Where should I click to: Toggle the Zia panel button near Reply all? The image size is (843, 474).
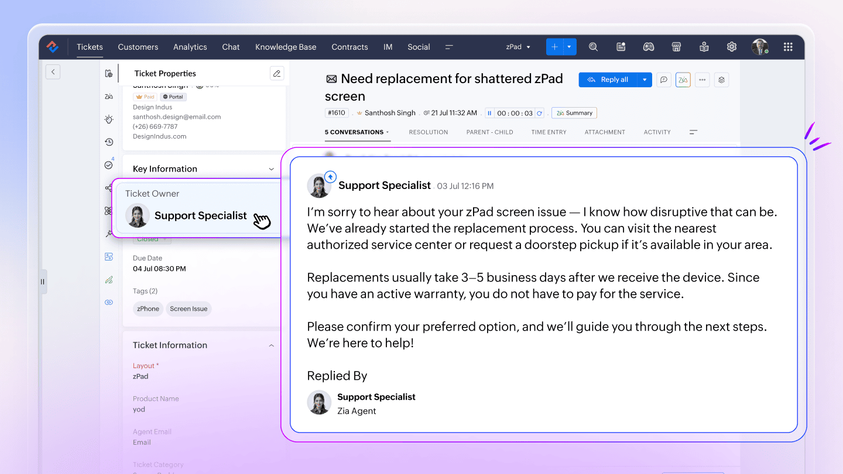pos(683,80)
